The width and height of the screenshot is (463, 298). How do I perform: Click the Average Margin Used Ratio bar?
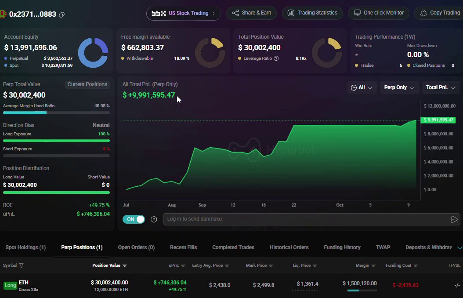[56, 113]
